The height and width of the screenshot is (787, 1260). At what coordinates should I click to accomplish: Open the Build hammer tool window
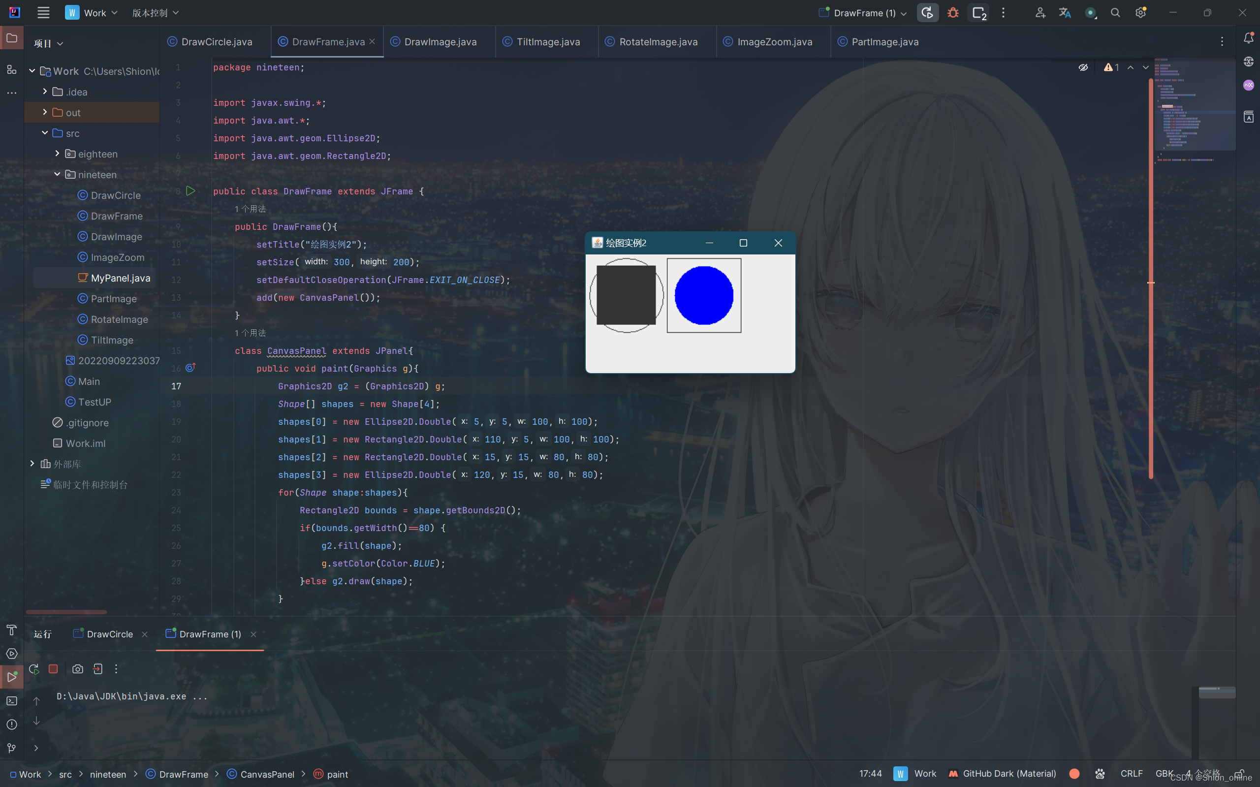click(11, 630)
